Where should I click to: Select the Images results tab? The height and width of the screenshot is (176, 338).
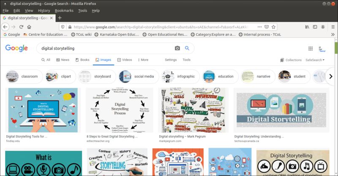coord(104,60)
